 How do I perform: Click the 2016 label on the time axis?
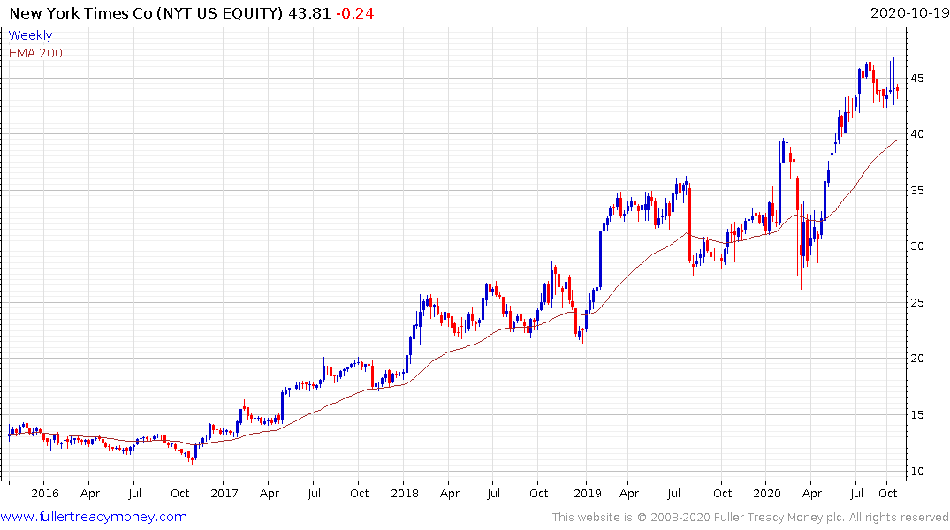click(45, 493)
